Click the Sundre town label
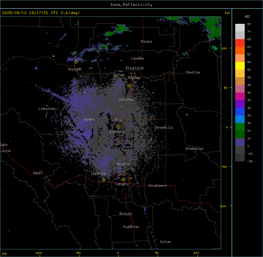The width and height of the screenshot is (263, 257). [x=89, y=119]
